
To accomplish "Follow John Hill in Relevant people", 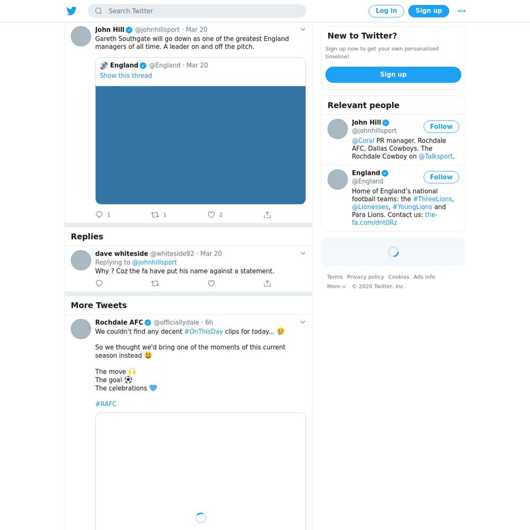I will coord(441,127).
